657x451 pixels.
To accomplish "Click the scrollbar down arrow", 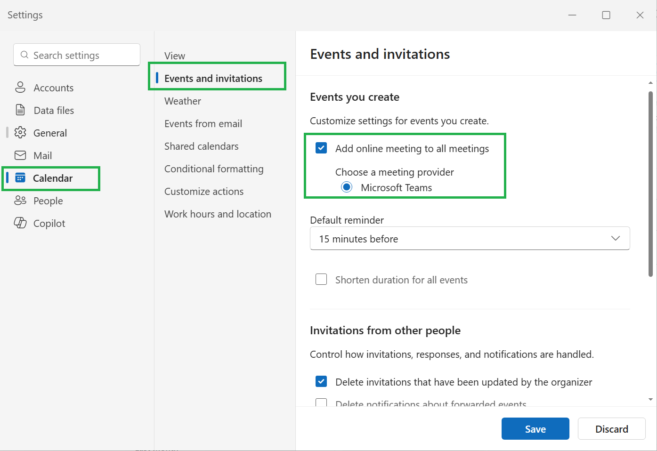I will click(650, 400).
